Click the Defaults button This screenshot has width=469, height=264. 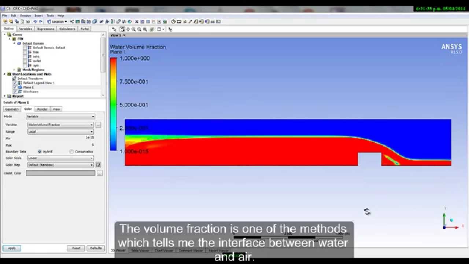point(96,248)
